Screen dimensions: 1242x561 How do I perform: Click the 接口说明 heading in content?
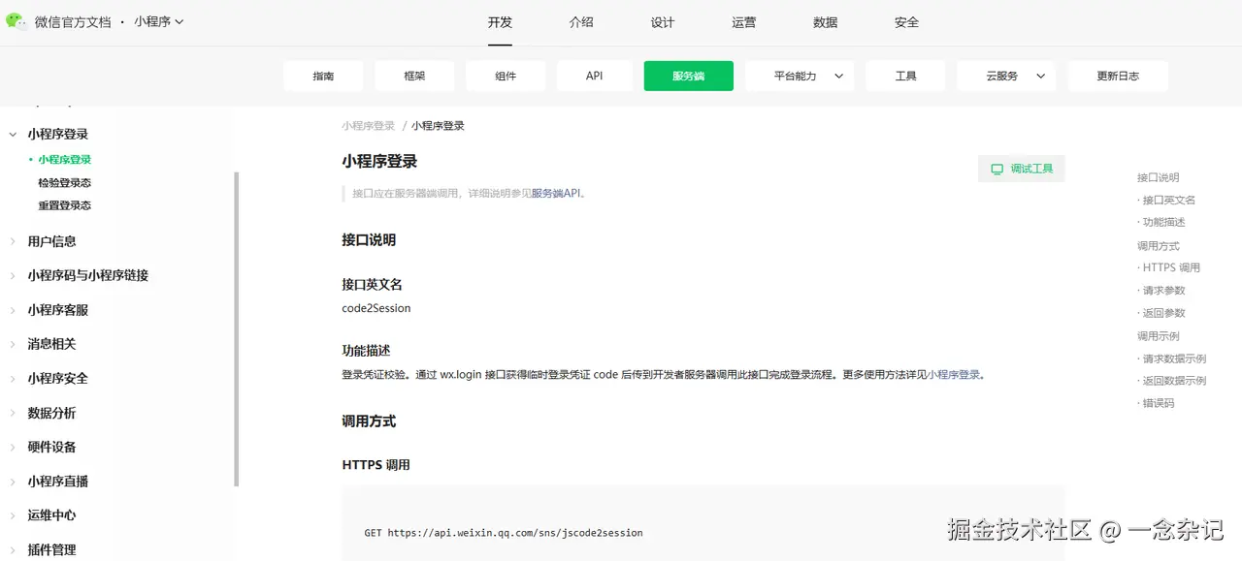(x=369, y=240)
